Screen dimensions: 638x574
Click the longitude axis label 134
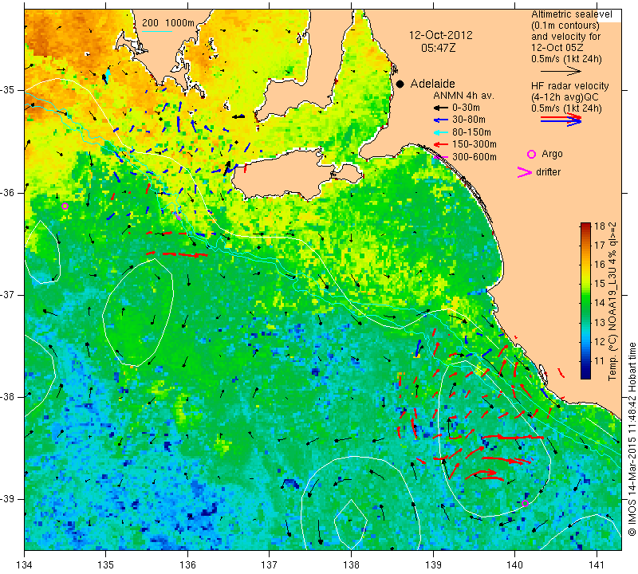[x=25, y=565]
